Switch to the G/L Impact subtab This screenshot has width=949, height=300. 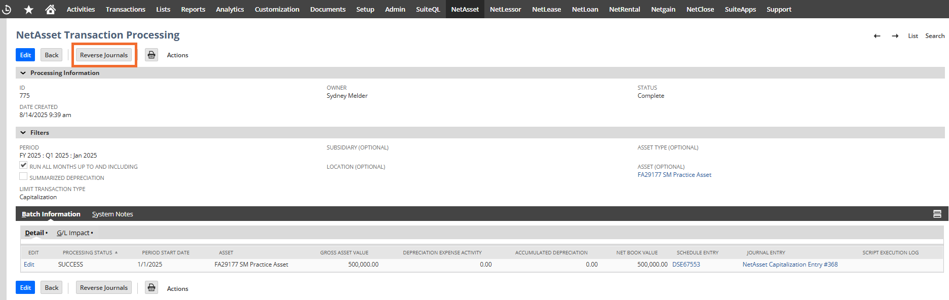73,233
